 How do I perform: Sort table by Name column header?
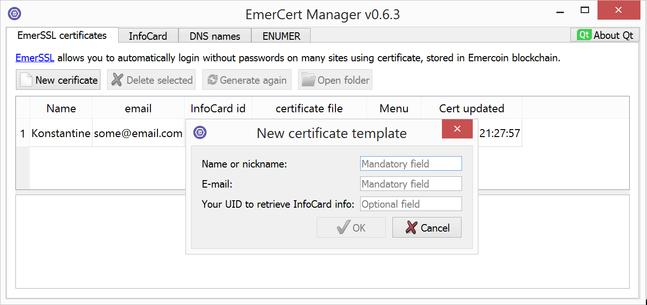pyautogui.click(x=61, y=109)
